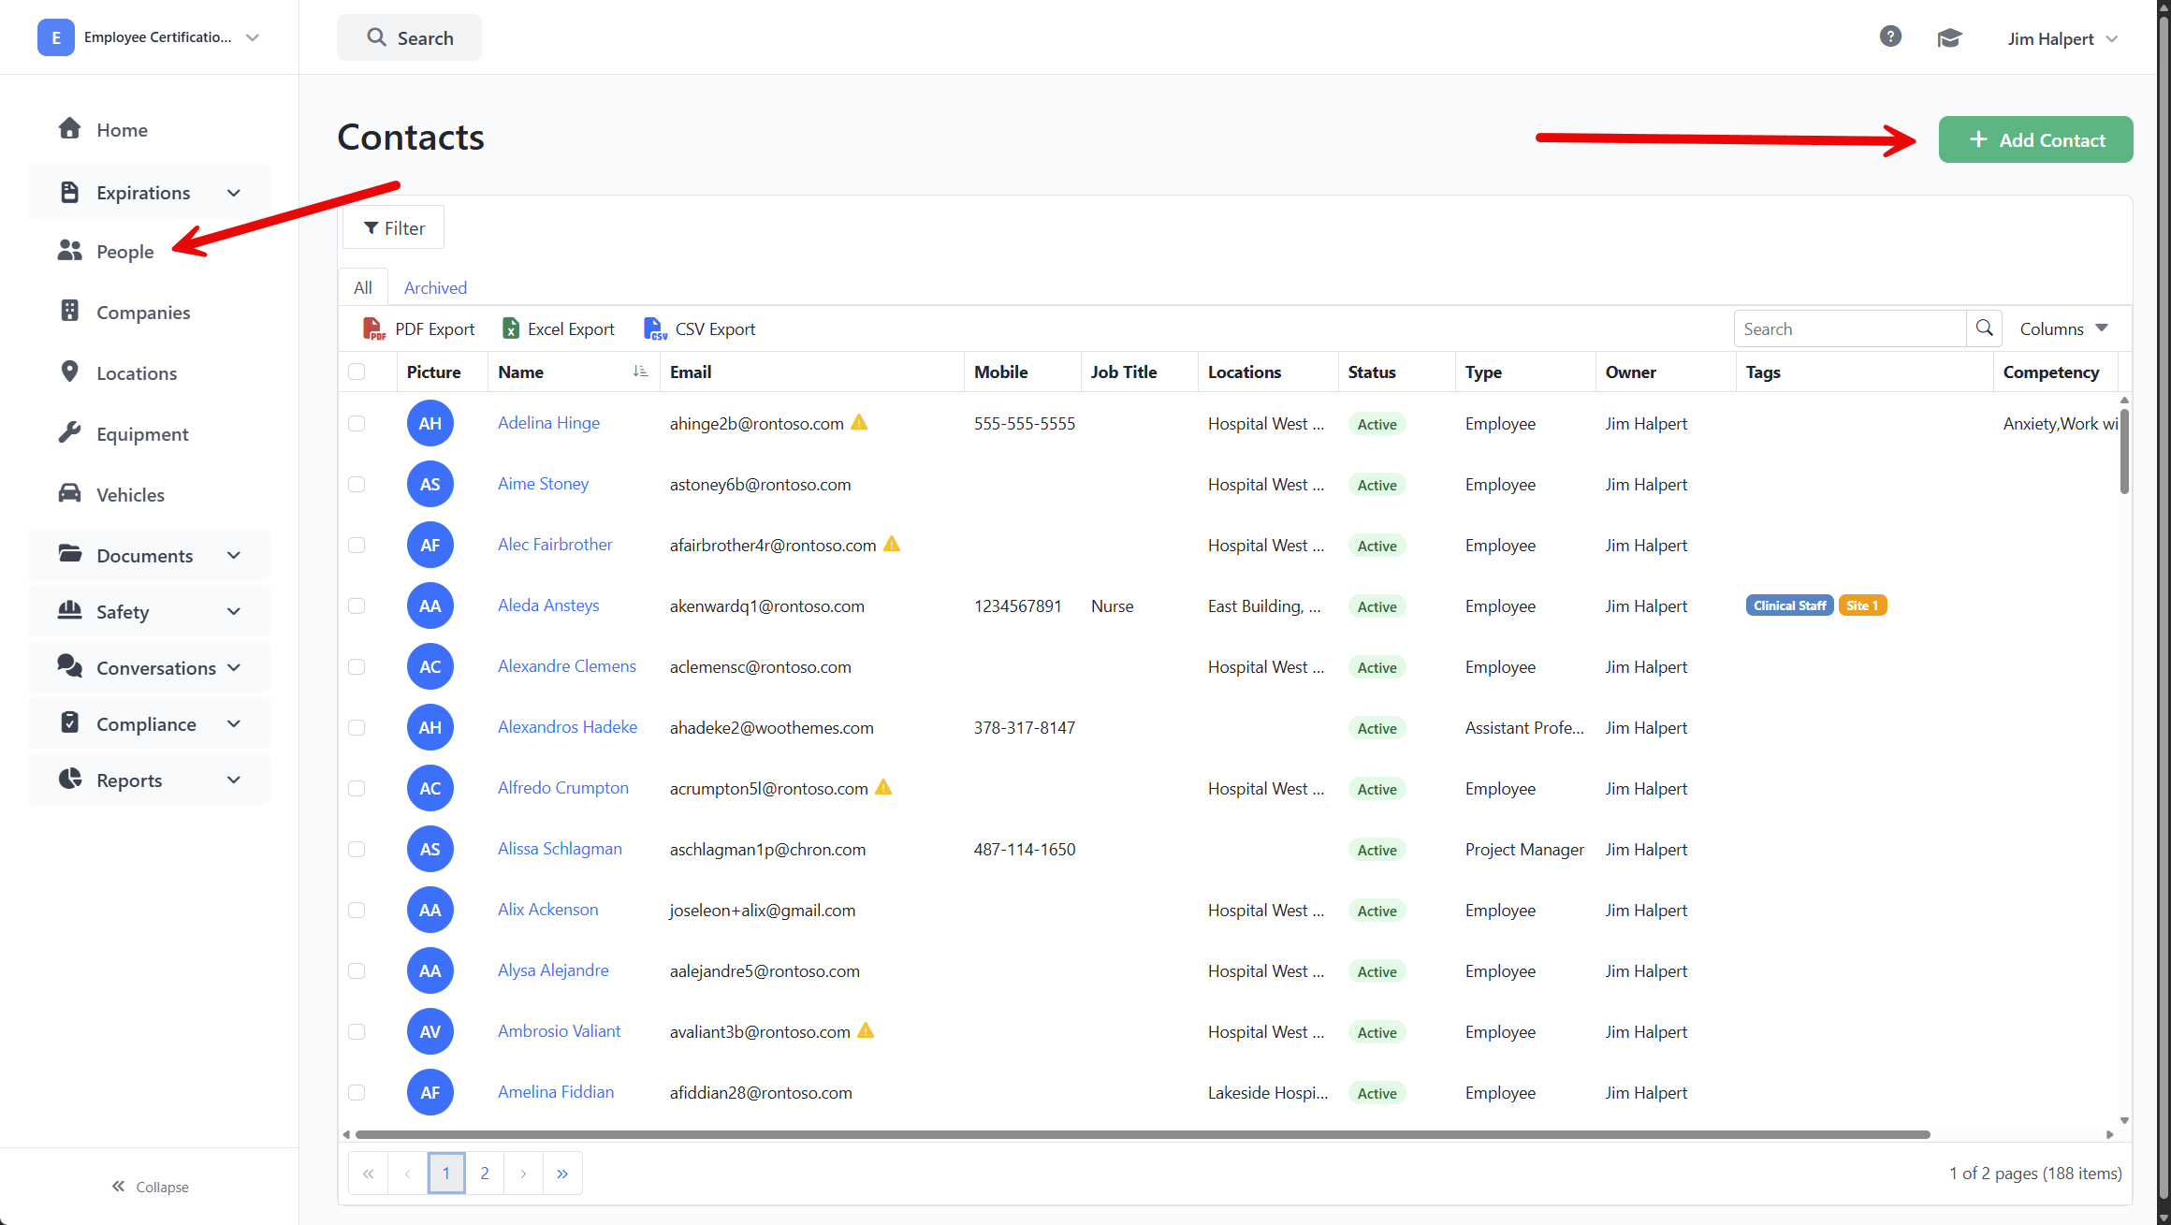Tick the checkbox for Adelina Hinge
Image resolution: width=2171 pixels, height=1225 pixels.
click(x=357, y=423)
